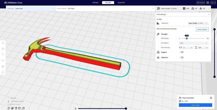Switch to the PREPARE stage
217x110 pixels.
click(95, 3)
